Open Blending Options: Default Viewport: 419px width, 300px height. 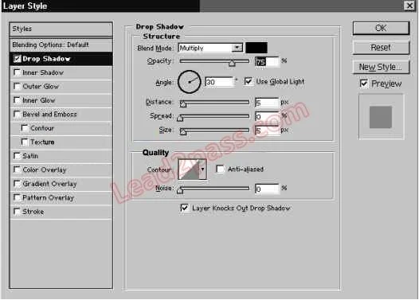pos(61,45)
